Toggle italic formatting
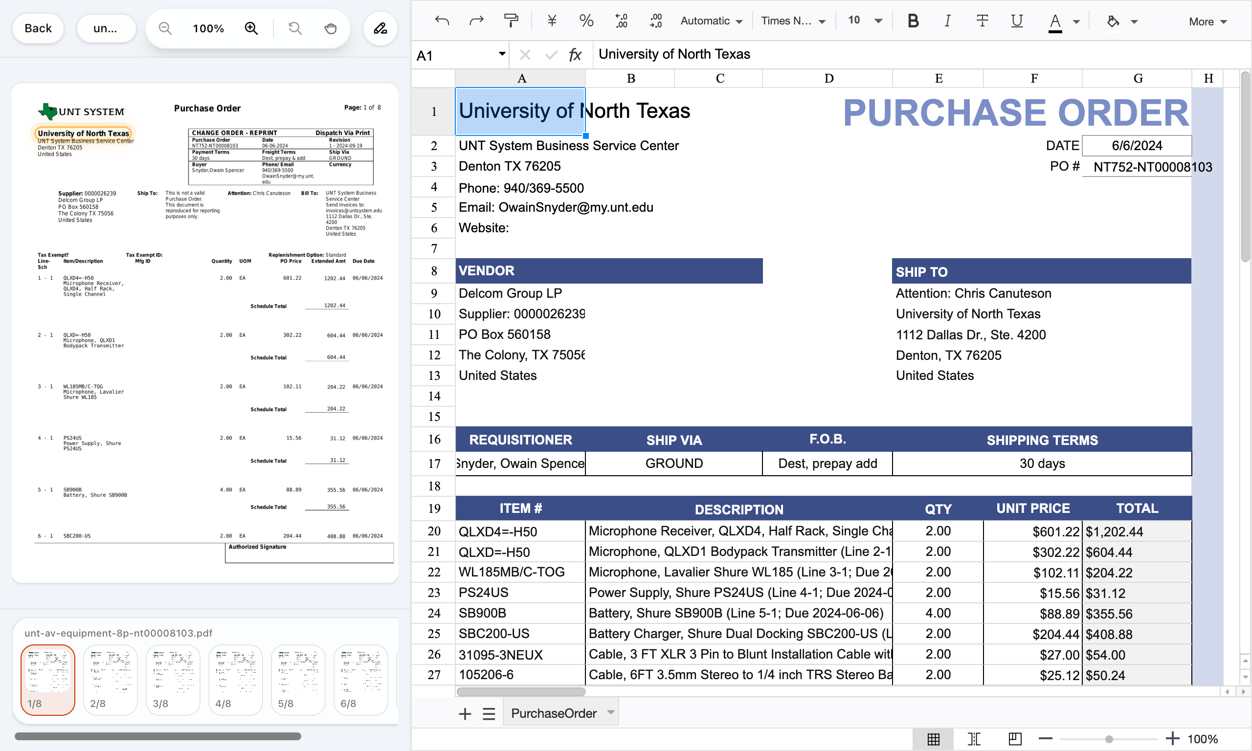 pyautogui.click(x=947, y=21)
